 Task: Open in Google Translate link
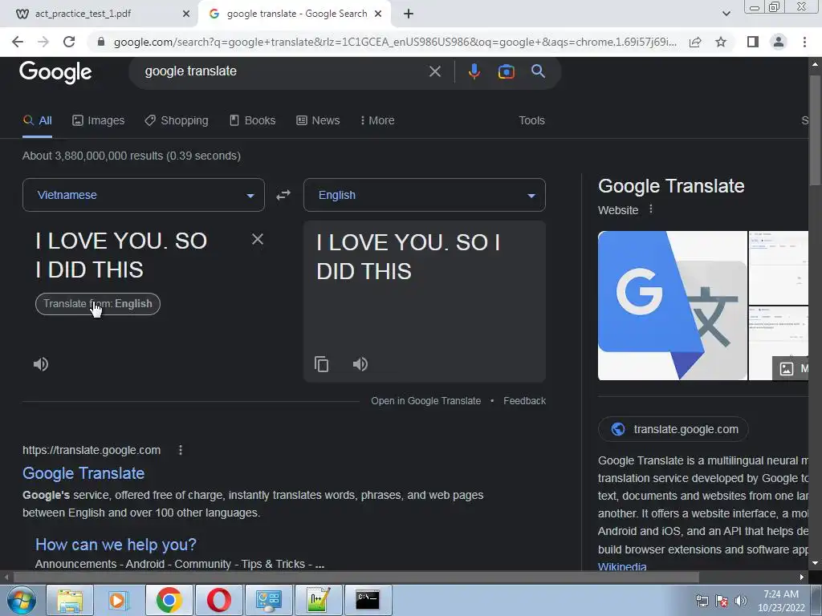click(425, 401)
